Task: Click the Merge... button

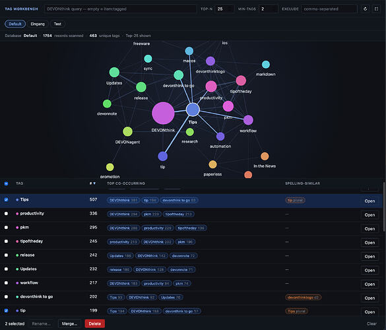Action: pos(69,323)
